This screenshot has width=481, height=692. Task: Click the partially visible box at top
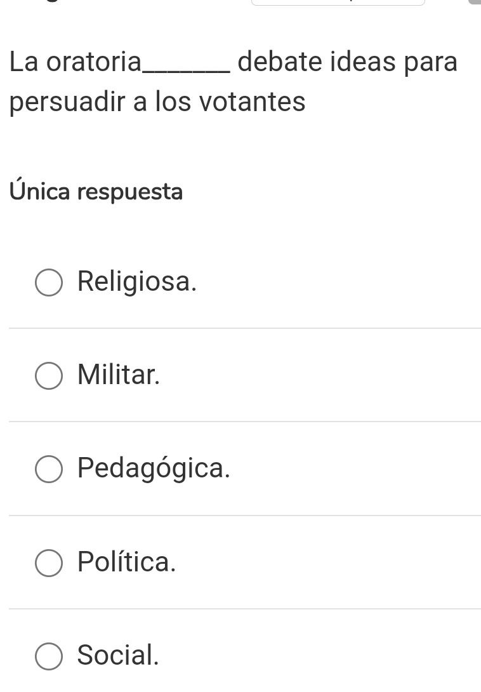(x=338, y=3)
